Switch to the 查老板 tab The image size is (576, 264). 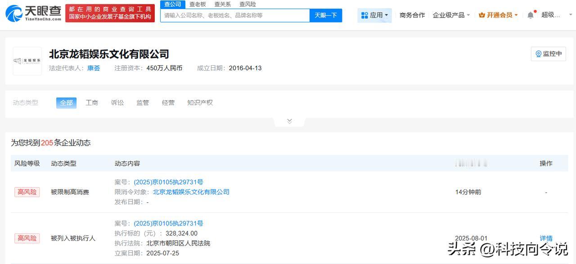[x=198, y=4]
